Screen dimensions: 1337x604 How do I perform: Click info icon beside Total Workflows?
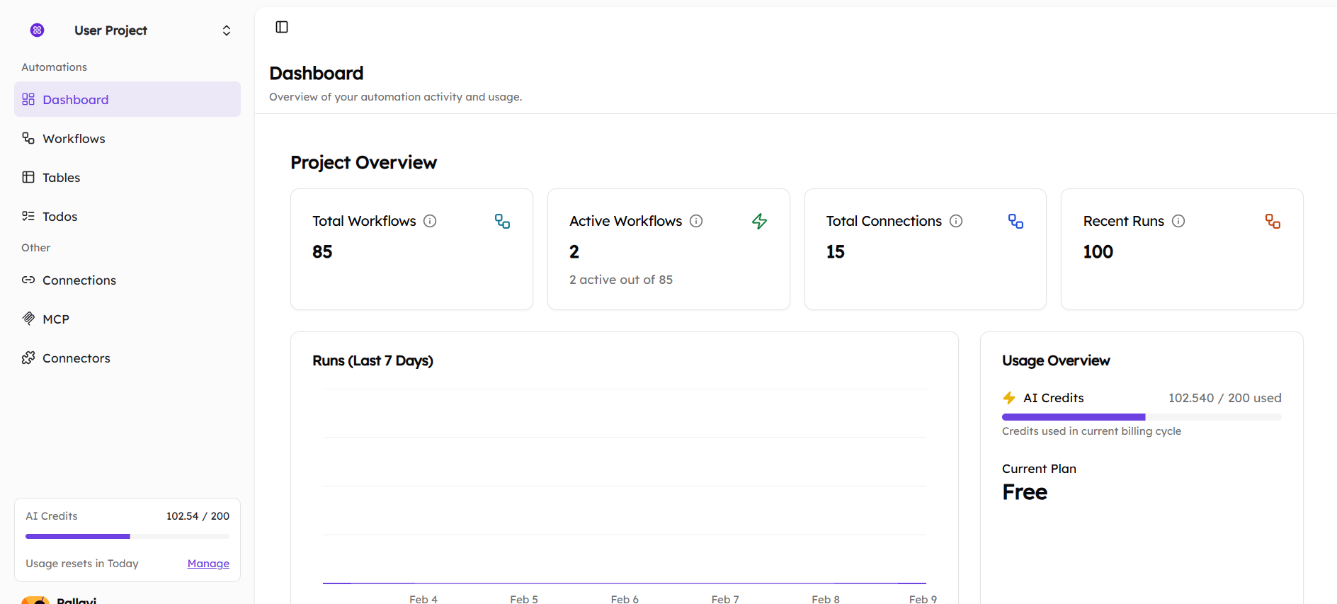click(x=430, y=221)
